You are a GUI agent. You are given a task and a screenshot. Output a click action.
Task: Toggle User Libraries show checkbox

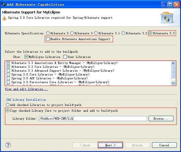65,57
